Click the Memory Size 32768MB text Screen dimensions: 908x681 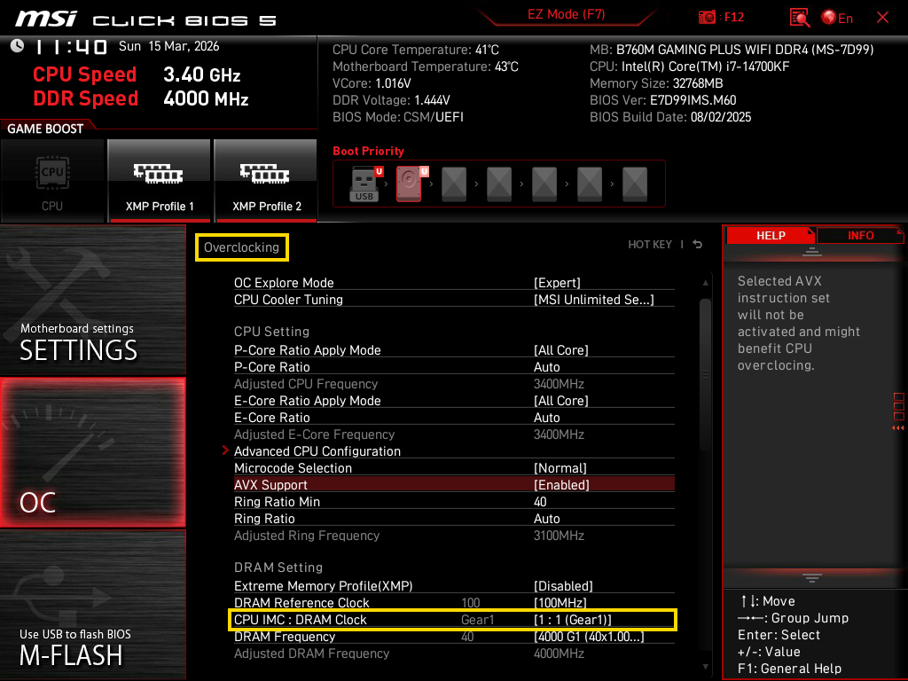click(656, 83)
